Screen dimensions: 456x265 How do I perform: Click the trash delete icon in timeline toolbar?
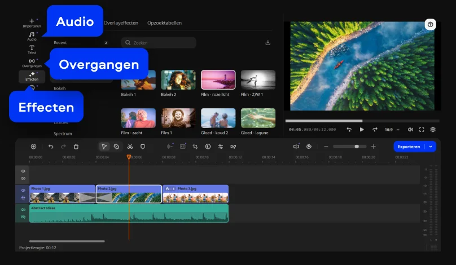pyautogui.click(x=76, y=146)
